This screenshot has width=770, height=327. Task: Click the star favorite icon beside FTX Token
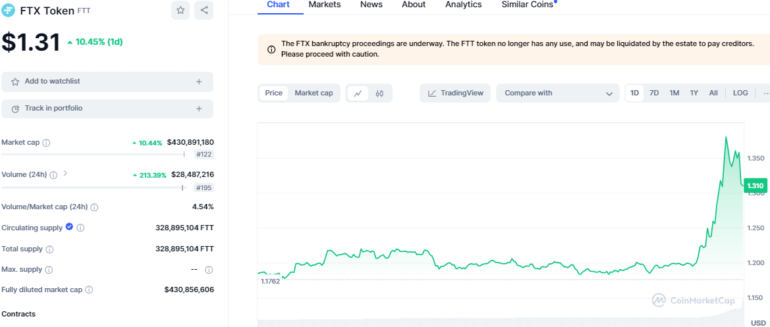[x=180, y=11]
